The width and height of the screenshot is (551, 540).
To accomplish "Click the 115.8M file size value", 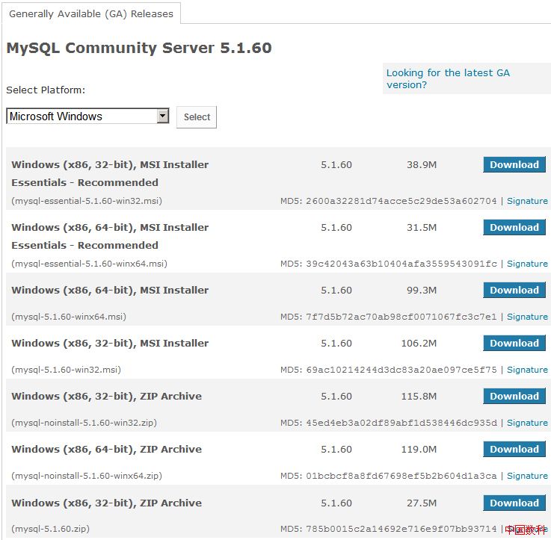I will pyautogui.click(x=419, y=397).
